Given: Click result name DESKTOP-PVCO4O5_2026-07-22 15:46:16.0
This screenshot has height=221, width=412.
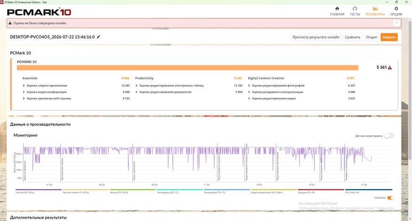Looking at the screenshot, I should coord(52,37).
